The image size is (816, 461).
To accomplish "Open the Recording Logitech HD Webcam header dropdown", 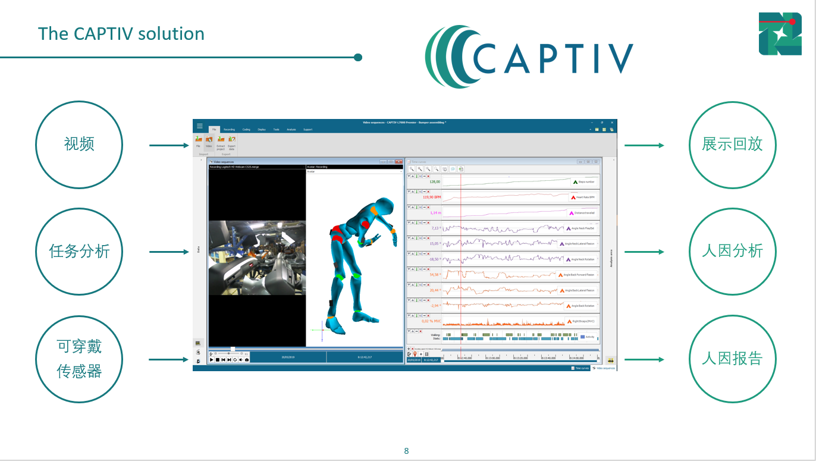I will [x=304, y=167].
